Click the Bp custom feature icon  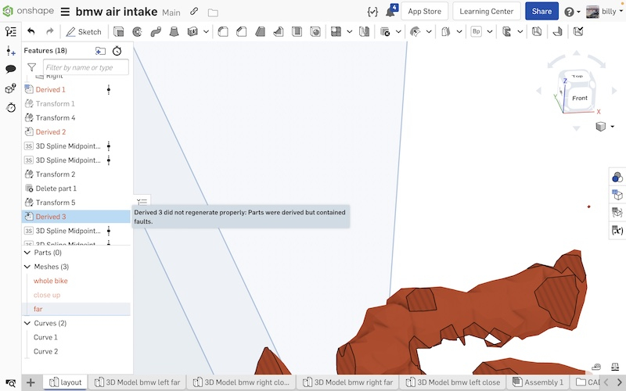click(x=476, y=31)
